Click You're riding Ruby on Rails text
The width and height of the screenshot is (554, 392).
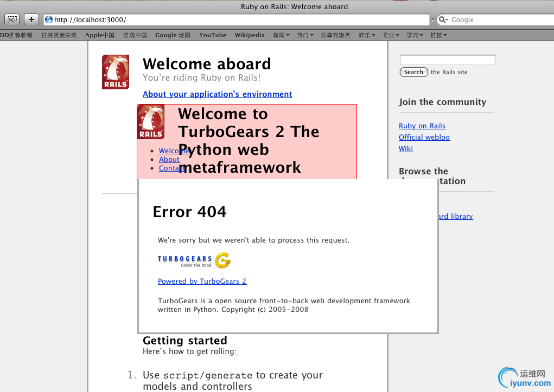pos(201,77)
